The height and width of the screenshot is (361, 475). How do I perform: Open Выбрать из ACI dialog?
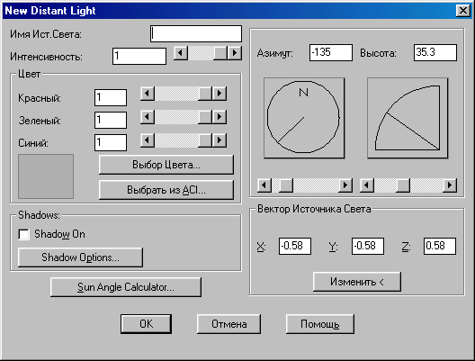(166, 190)
